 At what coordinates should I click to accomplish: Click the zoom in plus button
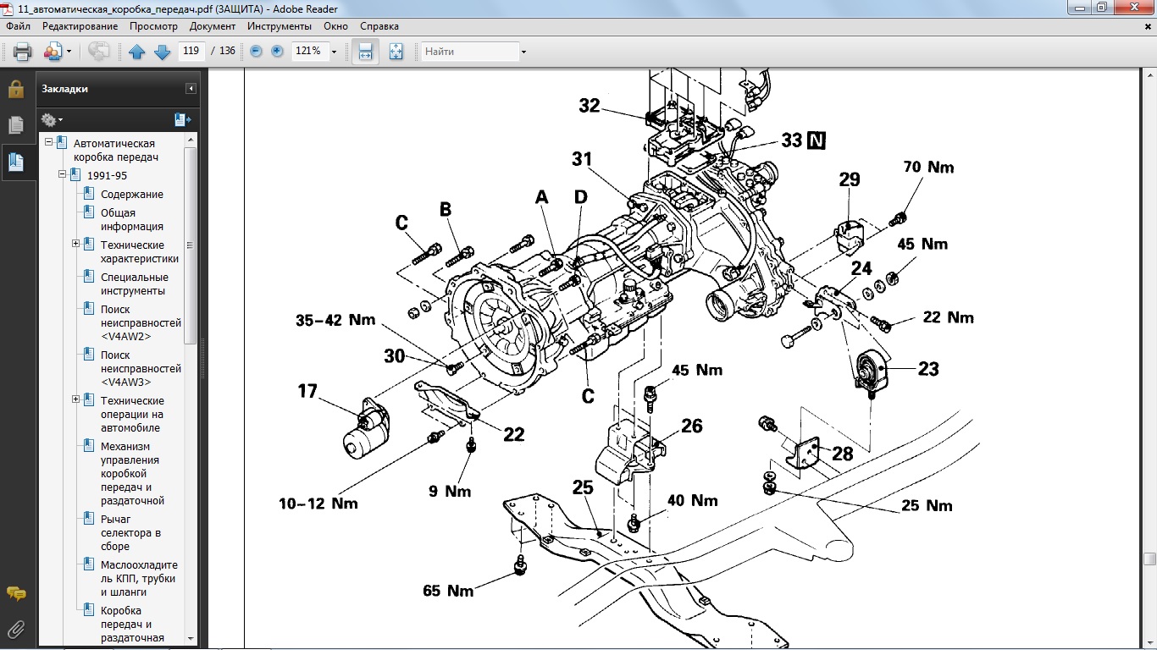click(x=277, y=52)
